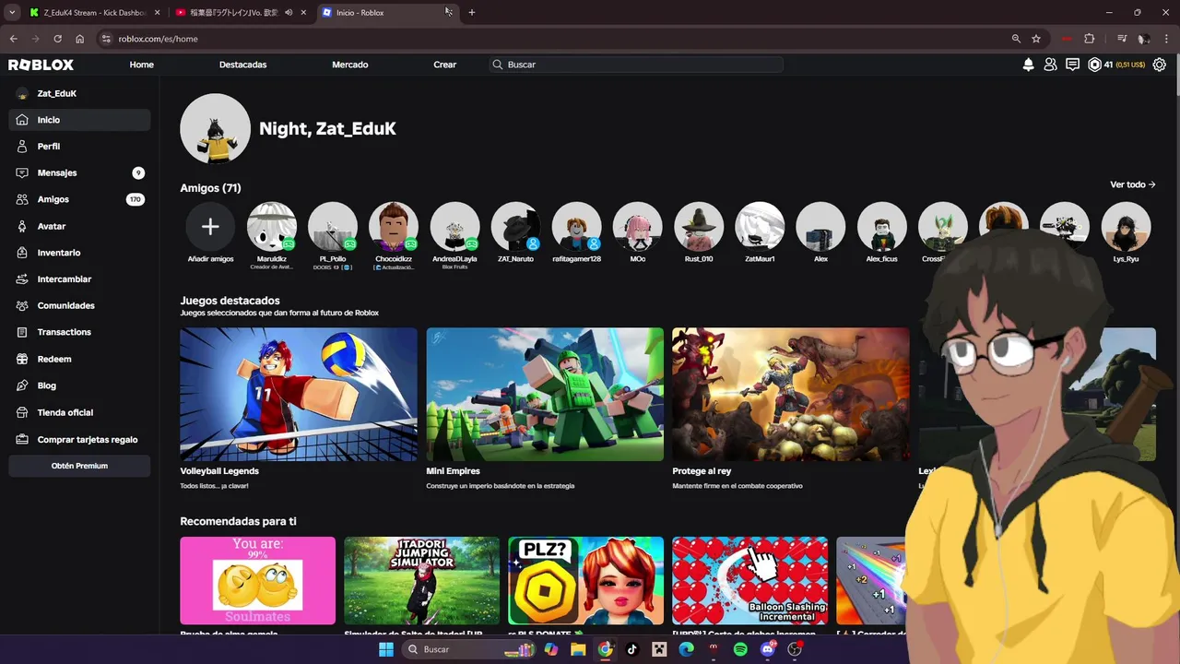
Task: Click the Avatar sidebar icon
Action: pyautogui.click(x=22, y=226)
